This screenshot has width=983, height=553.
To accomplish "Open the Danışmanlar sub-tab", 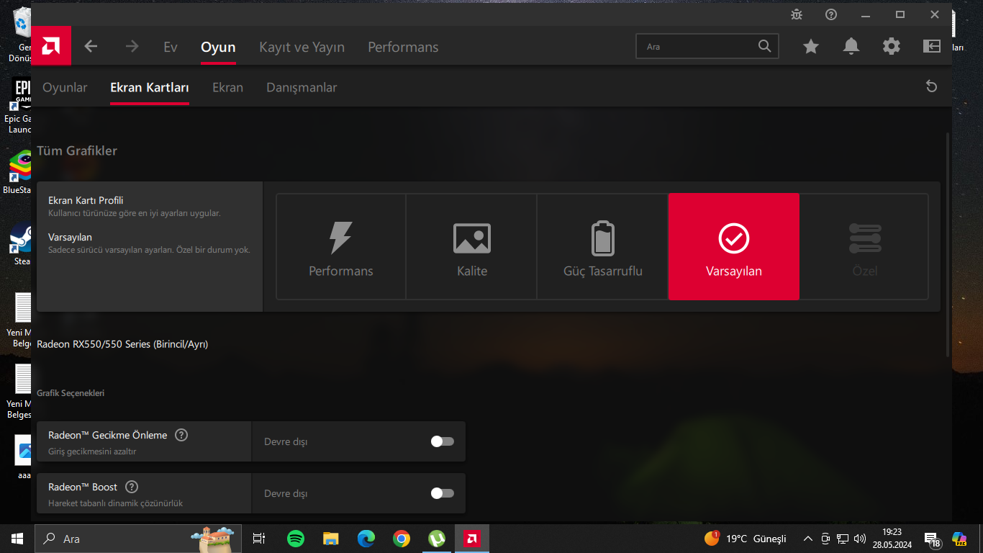I will pos(302,87).
